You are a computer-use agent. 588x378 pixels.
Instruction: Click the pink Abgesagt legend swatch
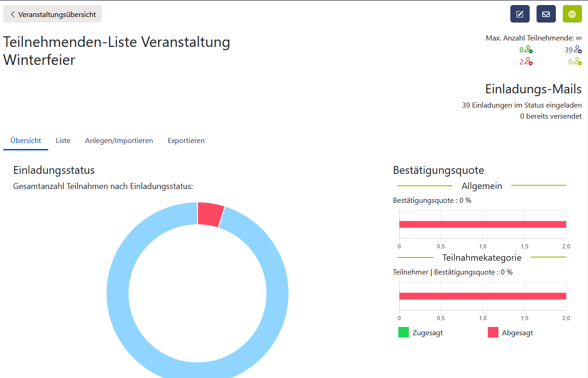[x=493, y=332]
